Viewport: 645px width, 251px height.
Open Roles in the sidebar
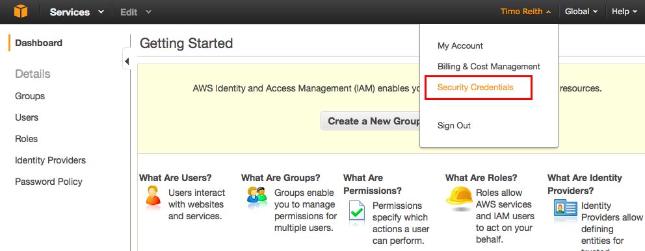pos(26,139)
